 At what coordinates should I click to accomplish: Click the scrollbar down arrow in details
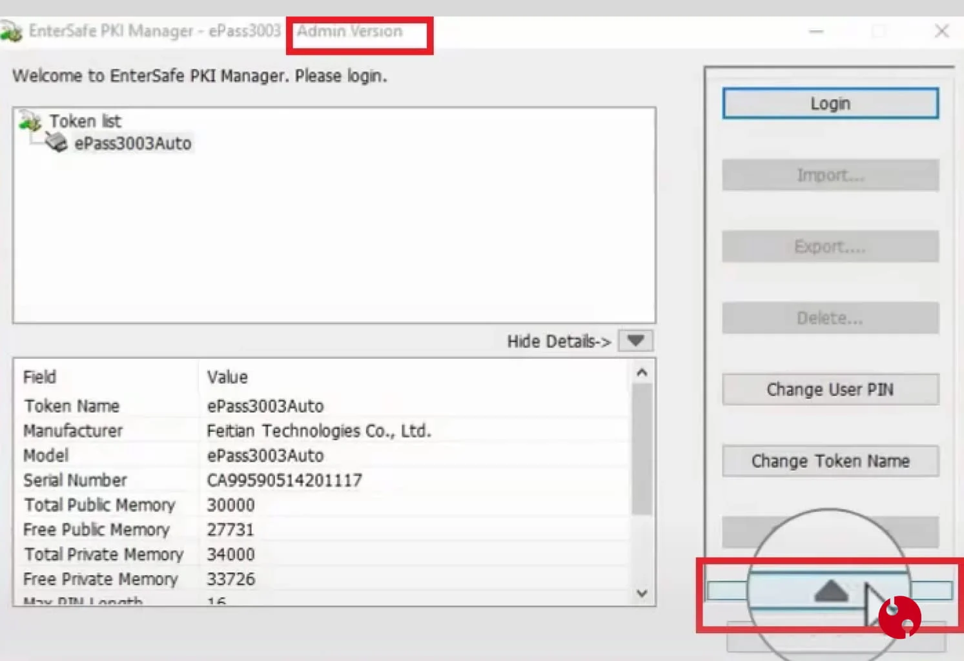pos(642,593)
